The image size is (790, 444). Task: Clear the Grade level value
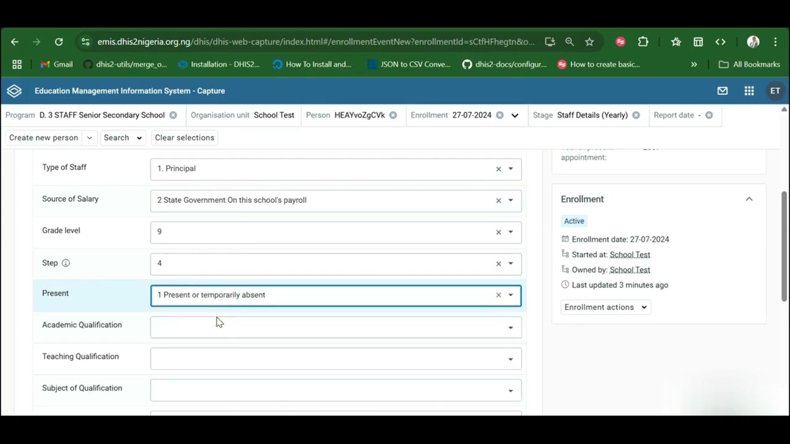(499, 232)
